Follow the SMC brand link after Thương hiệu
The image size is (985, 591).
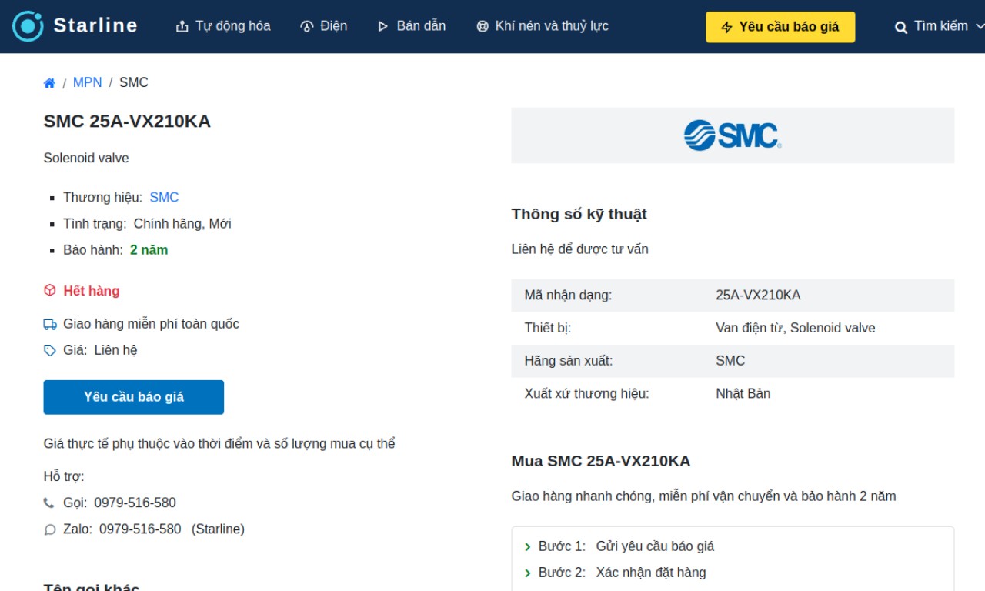click(164, 198)
